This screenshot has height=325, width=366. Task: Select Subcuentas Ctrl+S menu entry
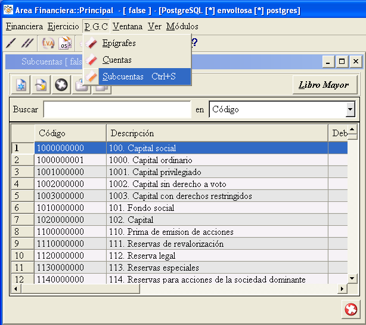(138, 76)
